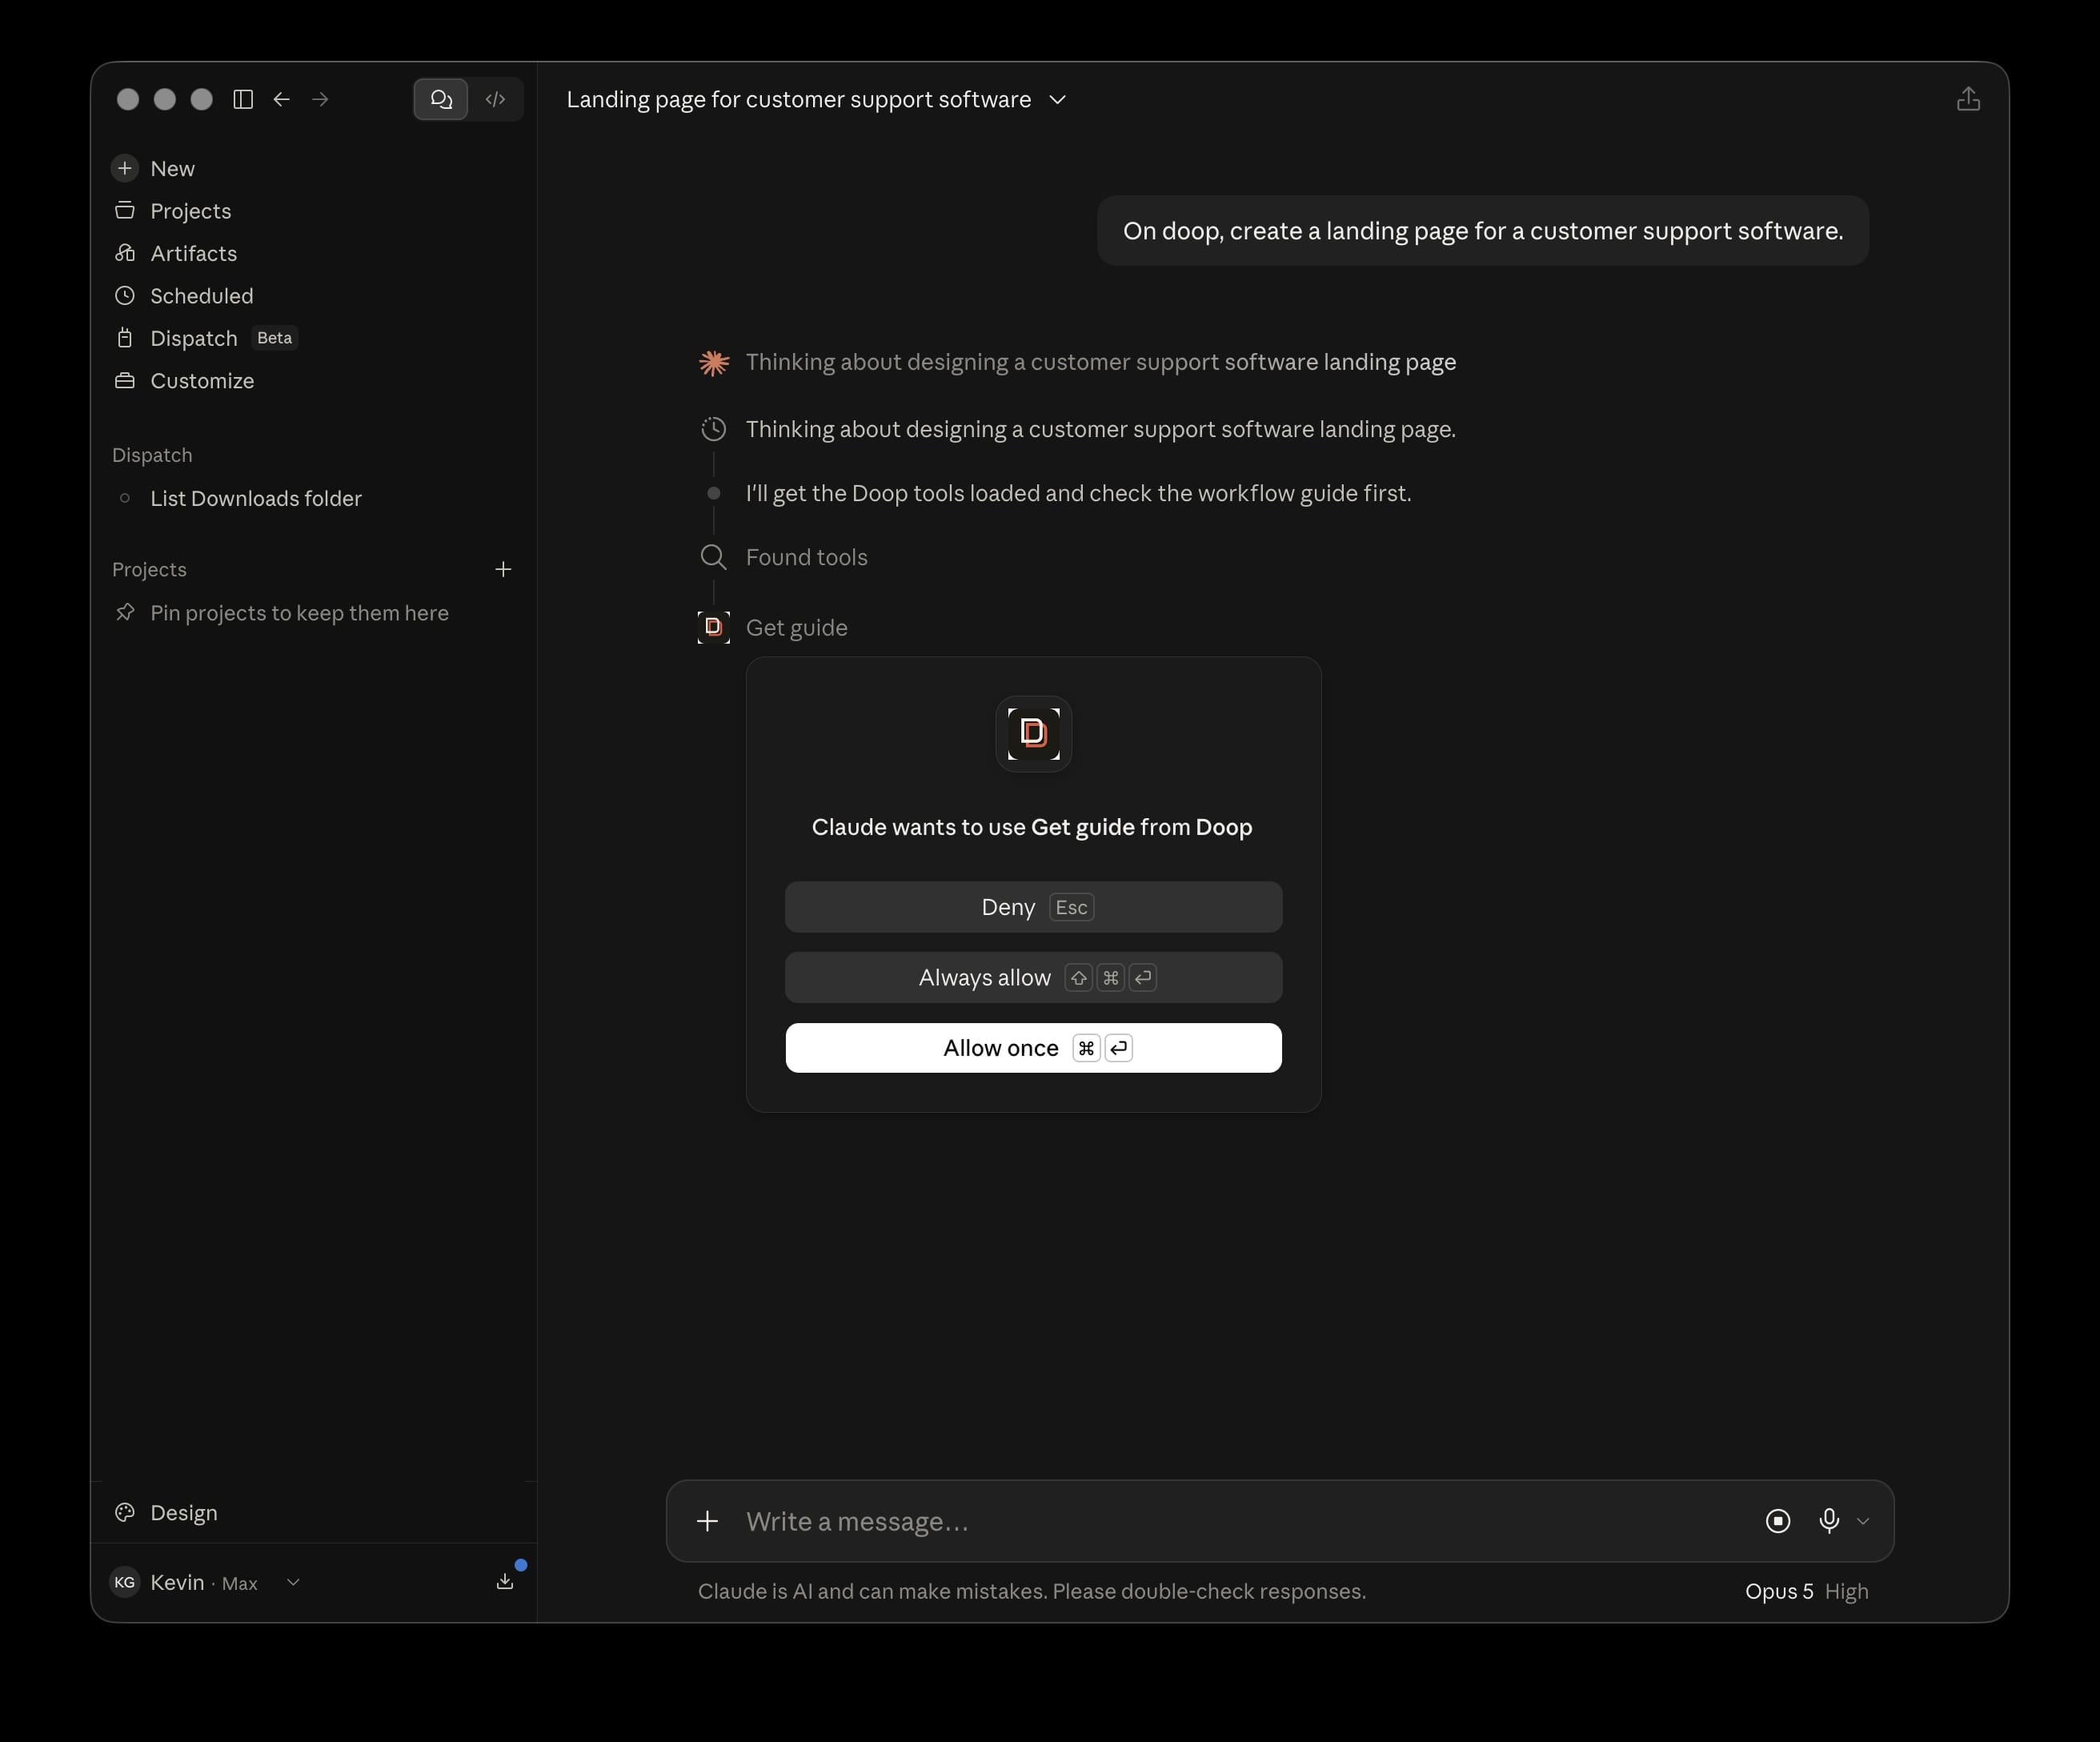Click the Artifacts shapes icon
2100x1742 pixels.
click(x=125, y=253)
